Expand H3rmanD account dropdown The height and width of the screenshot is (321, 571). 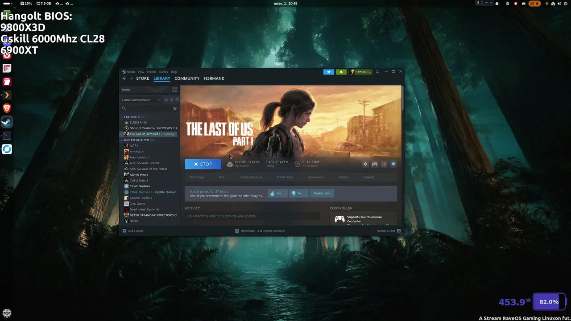(360, 72)
